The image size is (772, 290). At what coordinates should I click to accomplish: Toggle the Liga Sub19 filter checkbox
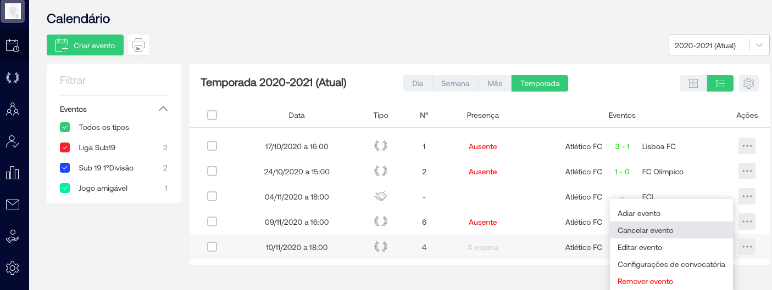[x=65, y=147]
